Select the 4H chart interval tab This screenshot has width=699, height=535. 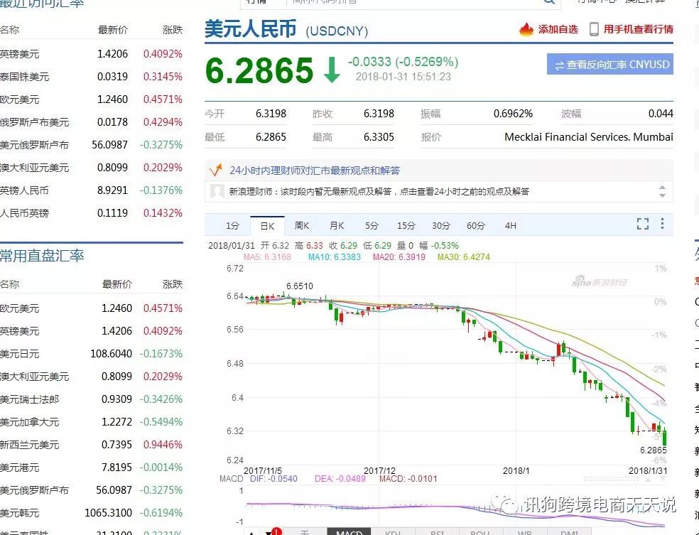pos(510,226)
